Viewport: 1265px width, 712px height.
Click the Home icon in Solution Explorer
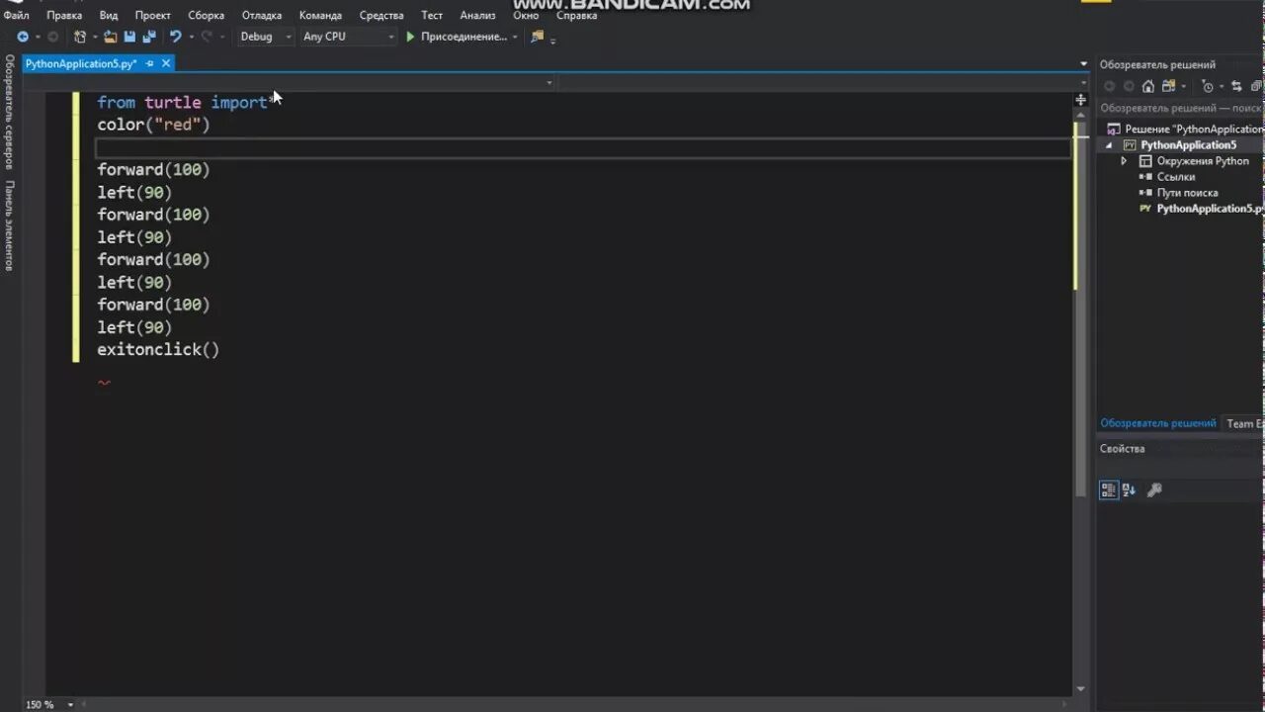(x=1147, y=86)
